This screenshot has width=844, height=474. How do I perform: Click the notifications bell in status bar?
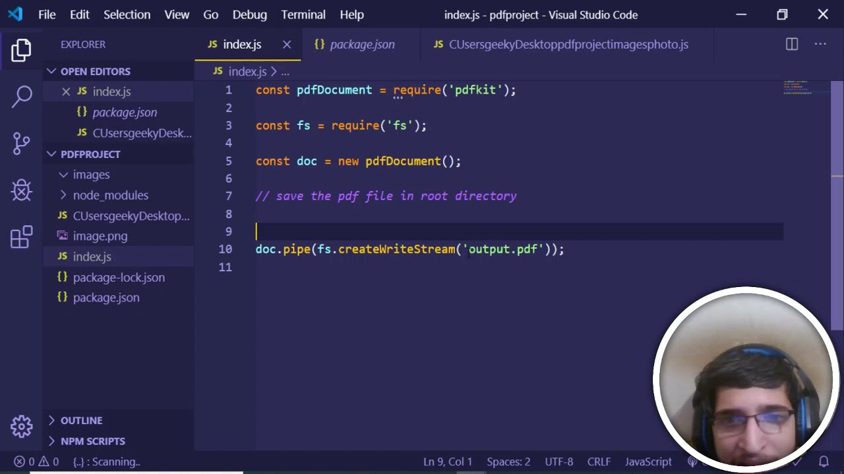824,461
